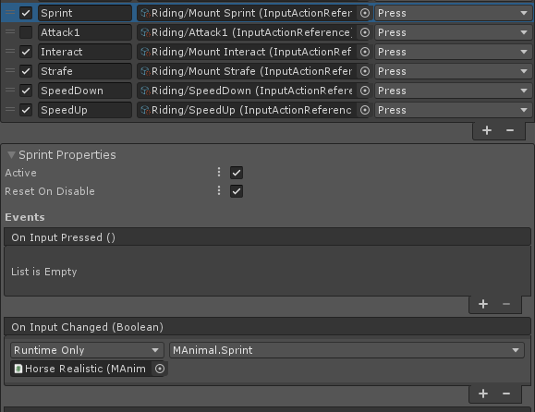Open object picker for Sprint input action
535x412 pixels.
click(x=365, y=13)
